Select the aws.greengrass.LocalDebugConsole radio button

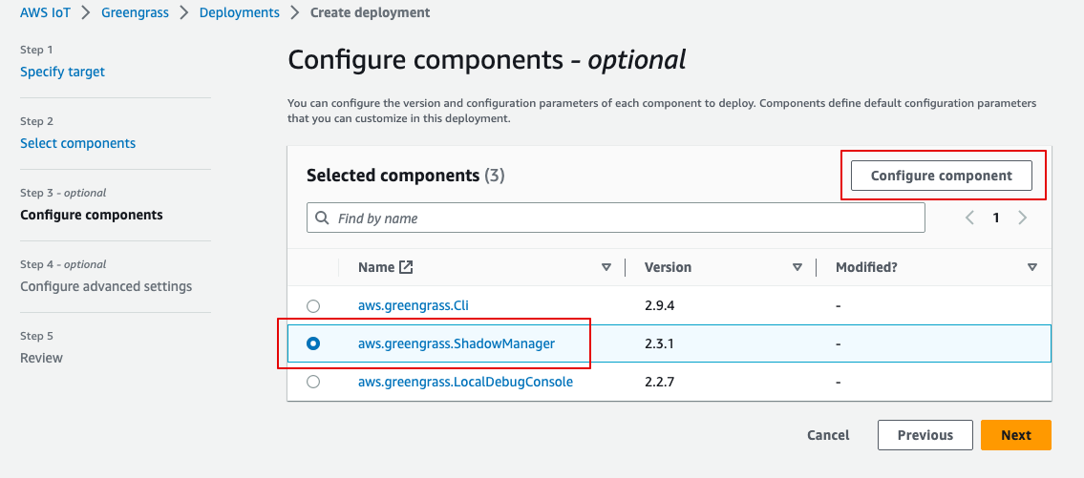(313, 382)
